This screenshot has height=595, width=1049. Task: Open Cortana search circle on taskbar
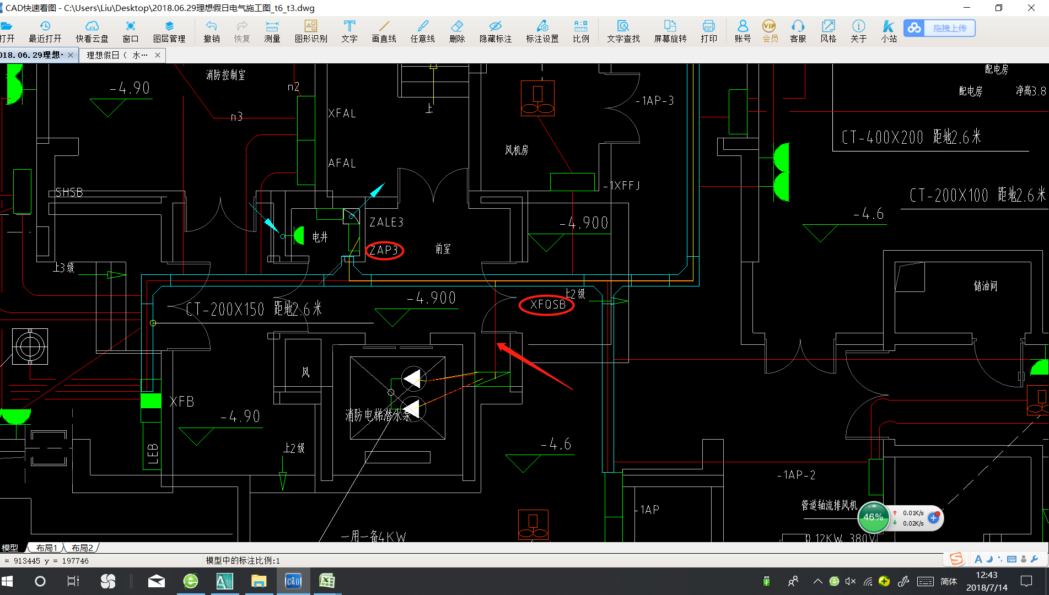pyautogui.click(x=40, y=581)
